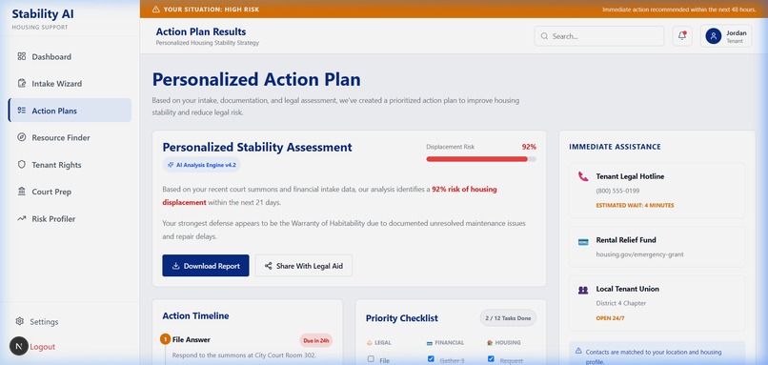The height and width of the screenshot is (365, 768).
Task: Click the Dashboard grid icon
Action: pos(22,56)
